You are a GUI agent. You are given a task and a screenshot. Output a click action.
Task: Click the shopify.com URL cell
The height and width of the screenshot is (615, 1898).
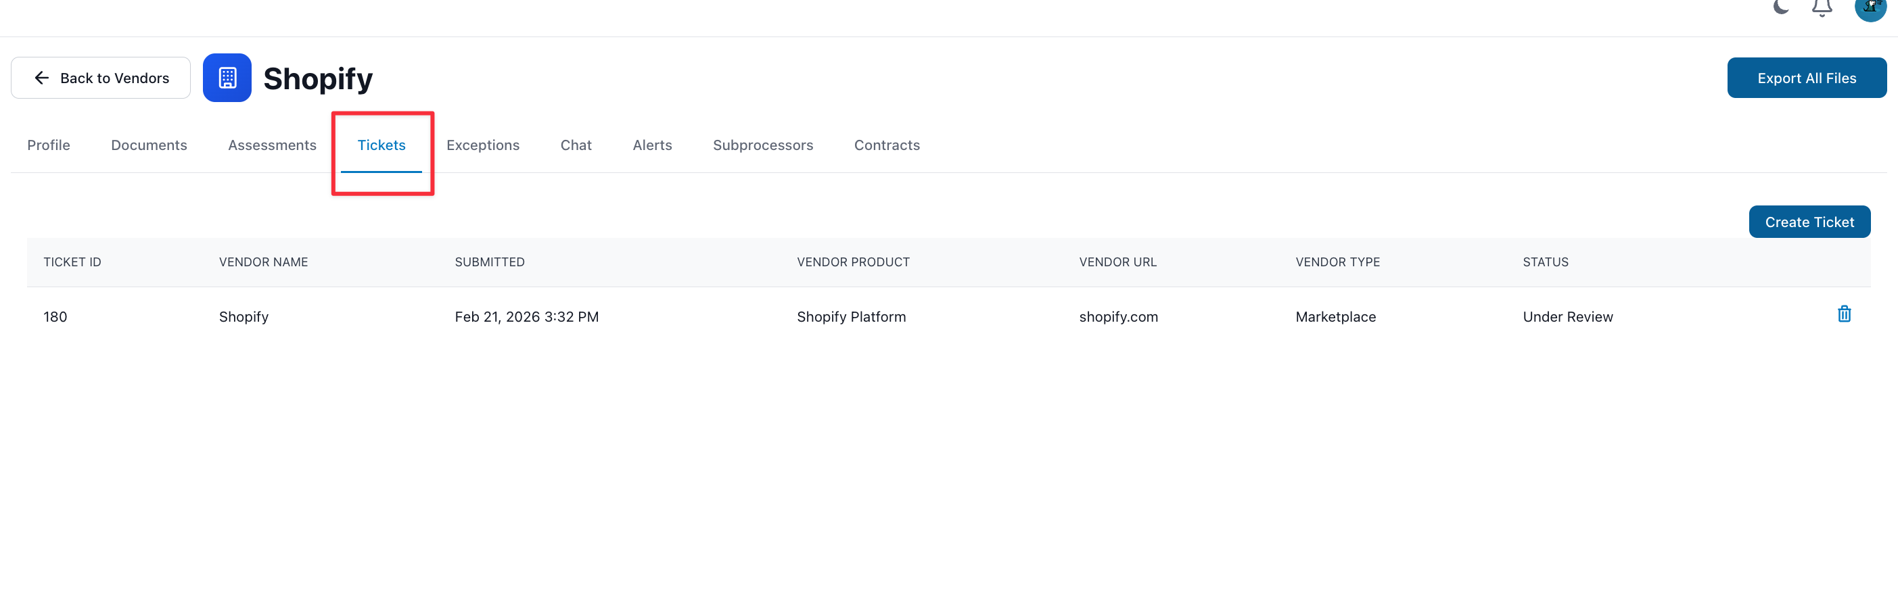tap(1119, 317)
